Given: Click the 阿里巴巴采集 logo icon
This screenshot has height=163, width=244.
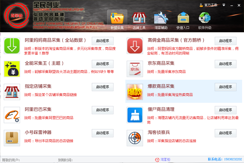Looking at the screenshot, I should coord(12,115).
